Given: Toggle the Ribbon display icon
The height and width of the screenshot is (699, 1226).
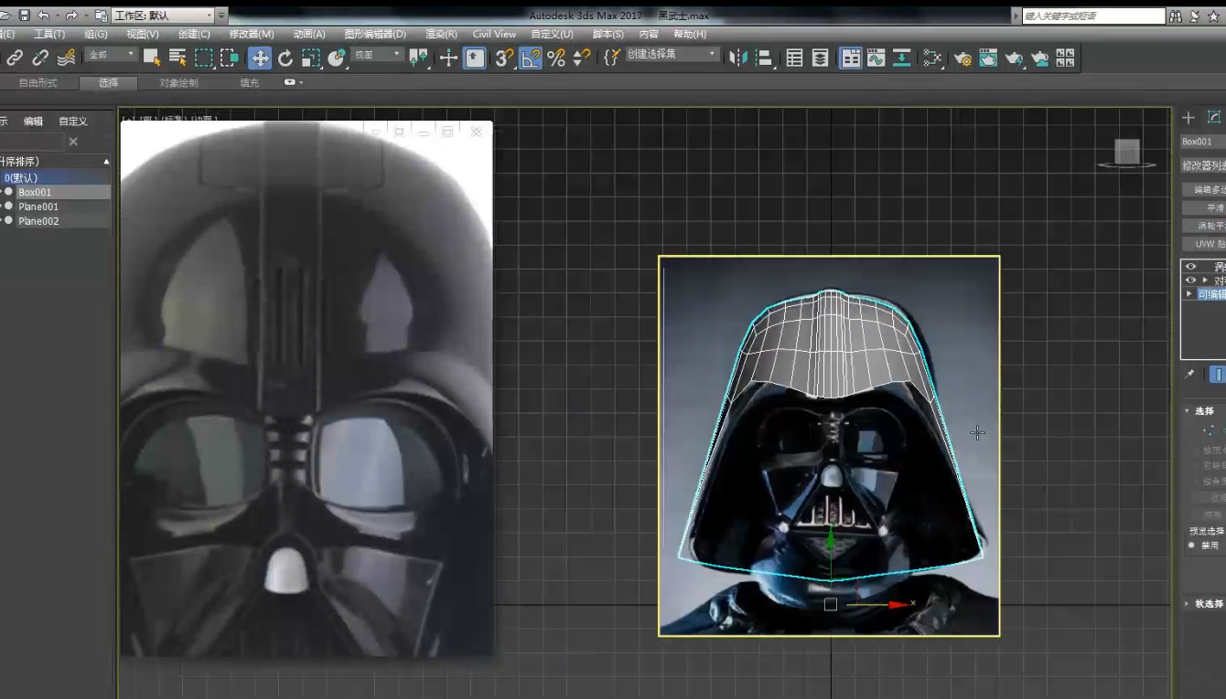Looking at the screenshot, I should 851,58.
